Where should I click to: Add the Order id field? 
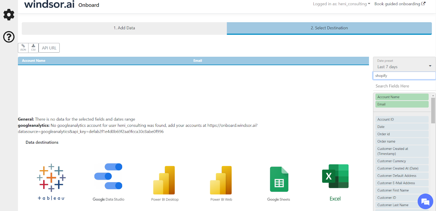coord(402,134)
